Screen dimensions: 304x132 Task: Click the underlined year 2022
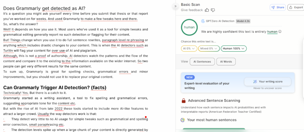coord(59,109)
